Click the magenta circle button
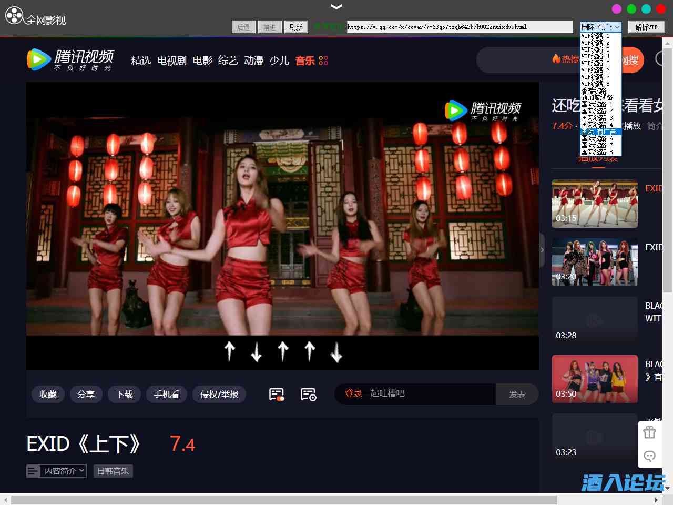Image resolution: width=673 pixels, height=505 pixels. tap(617, 9)
